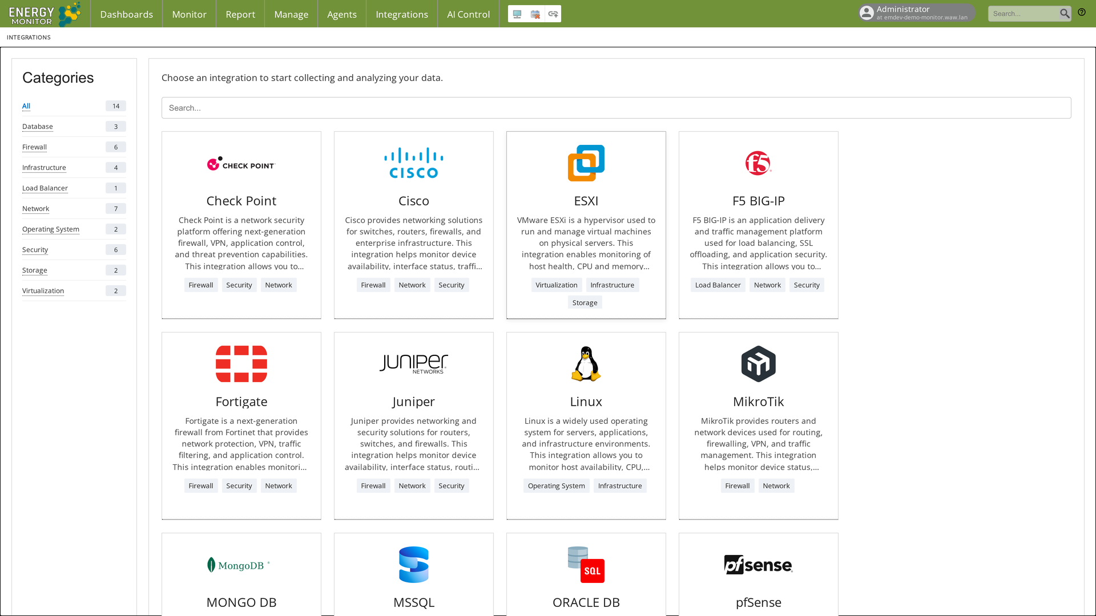The width and height of the screenshot is (1096, 616).
Task: Click the Juniper Networks logo
Action: [x=414, y=364]
